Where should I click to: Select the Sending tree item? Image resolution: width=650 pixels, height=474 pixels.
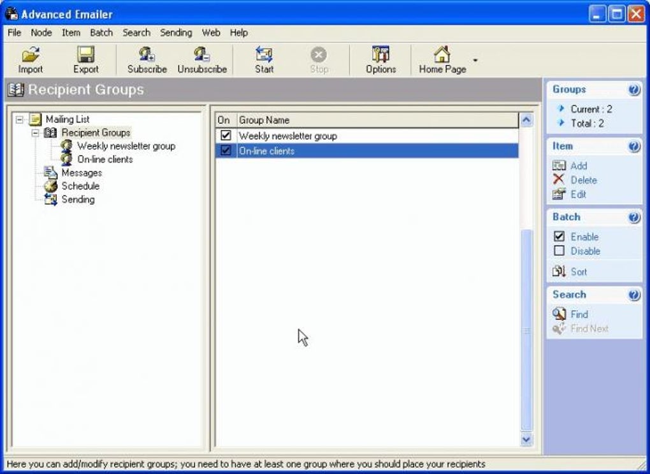click(78, 199)
